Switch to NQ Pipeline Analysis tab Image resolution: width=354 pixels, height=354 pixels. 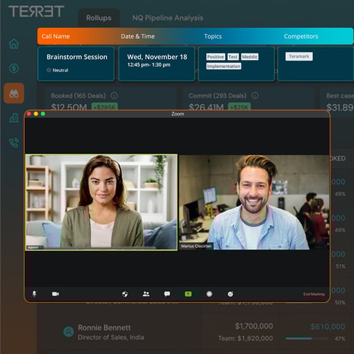pyautogui.click(x=168, y=18)
